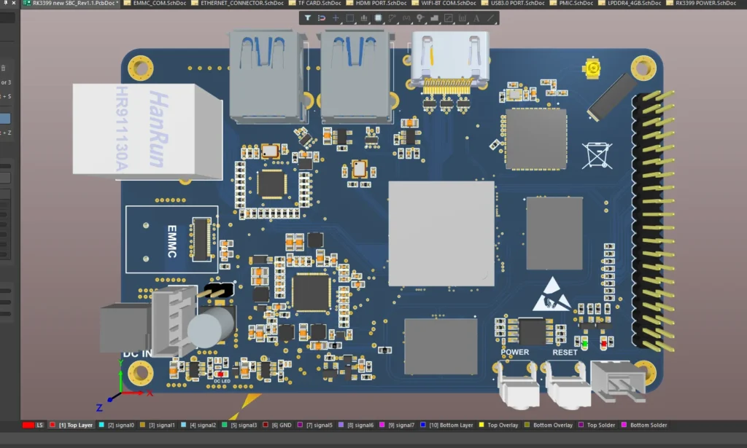
Task: Switch to the PMIC.SchDoc tab
Action: click(x=573, y=4)
